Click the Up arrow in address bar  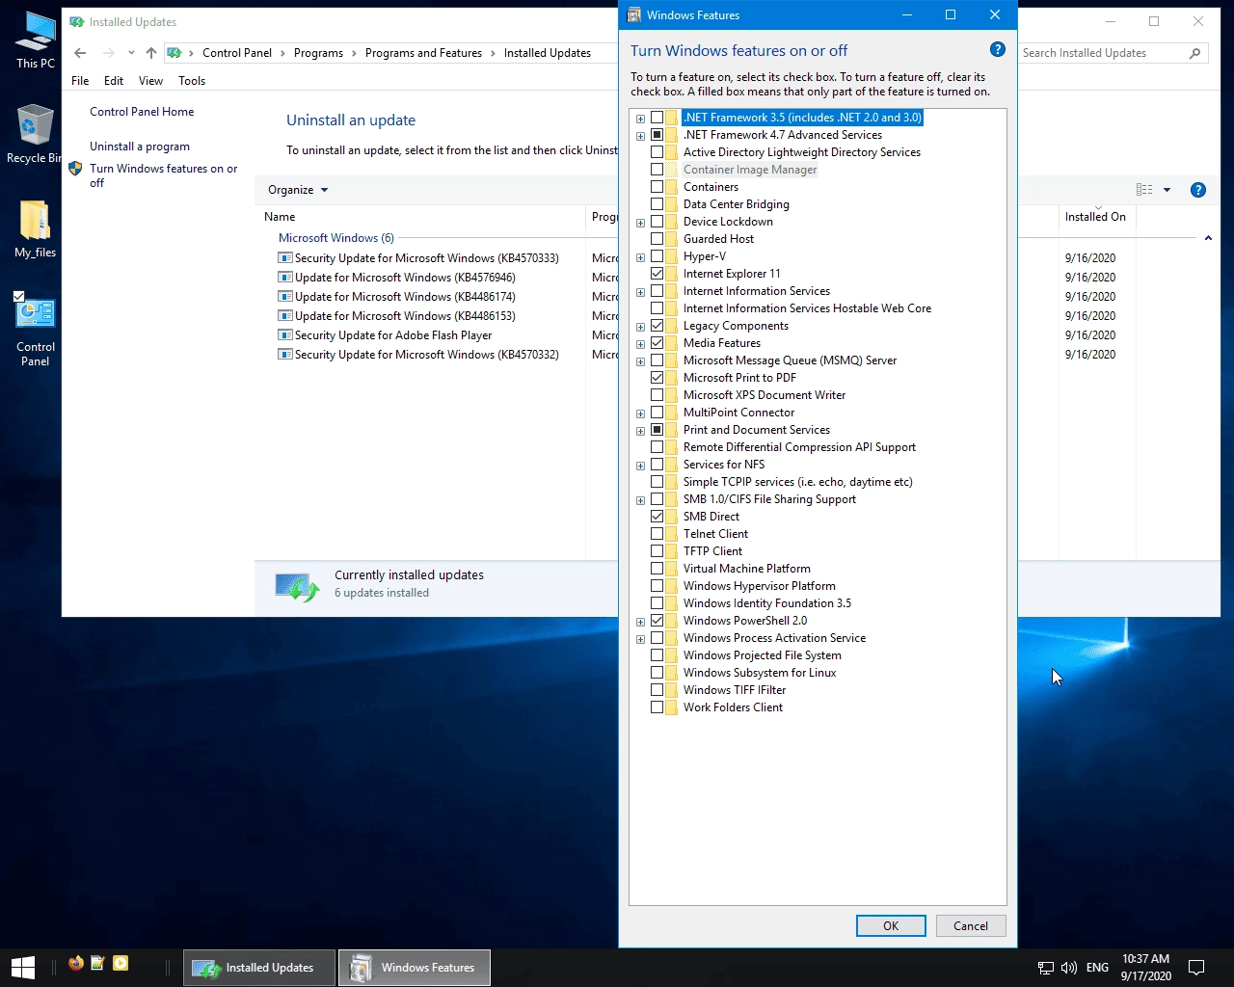pos(150,53)
